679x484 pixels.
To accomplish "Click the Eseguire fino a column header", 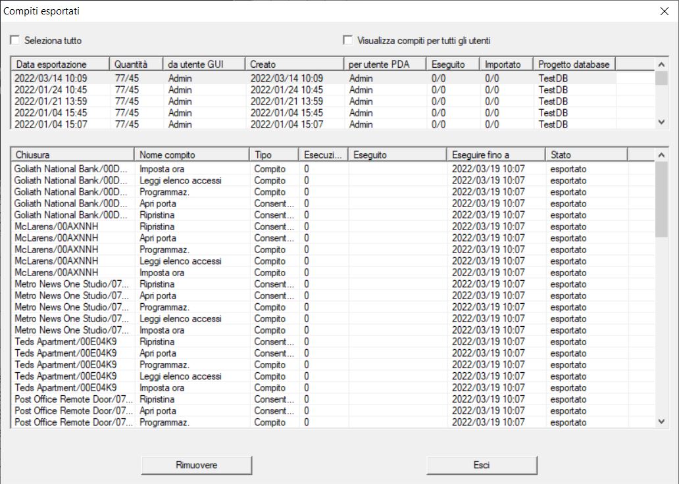I will [495, 155].
